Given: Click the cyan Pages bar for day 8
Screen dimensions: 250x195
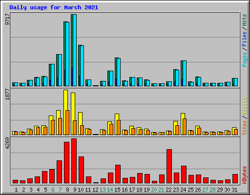Looking at the screenshot, I should pyautogui.click(x=67, y=54).
